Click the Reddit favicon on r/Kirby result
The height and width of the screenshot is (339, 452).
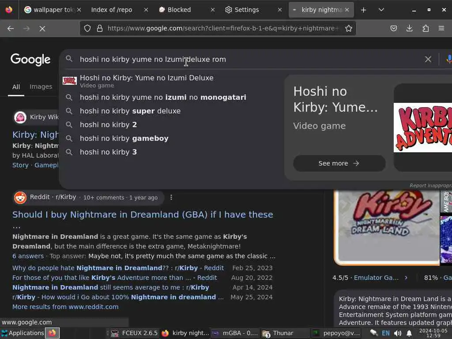[x=20, y=197]
